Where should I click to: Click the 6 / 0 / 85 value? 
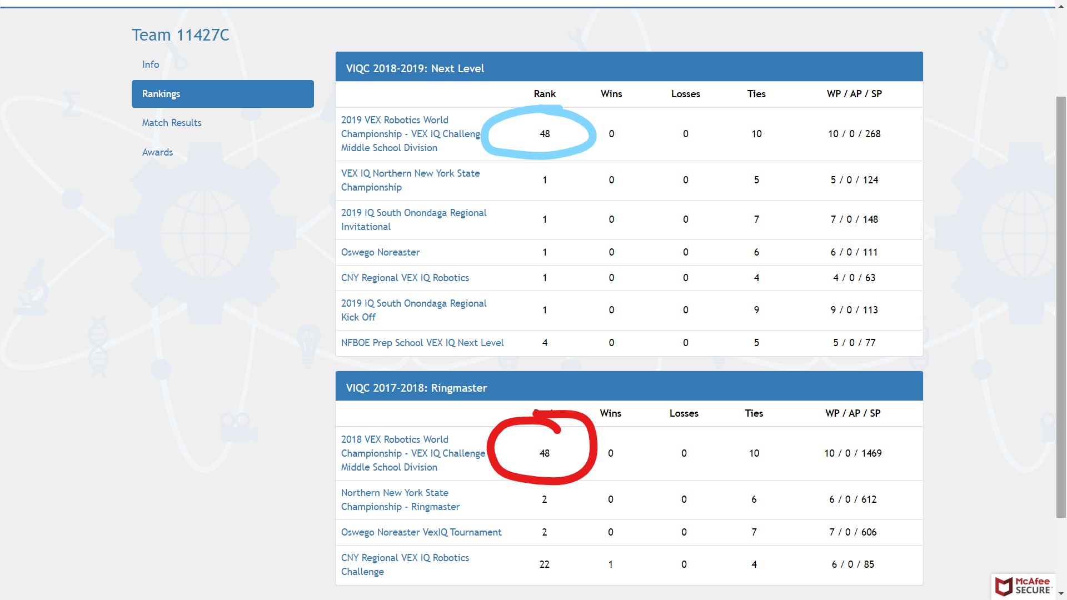[852, 564]
